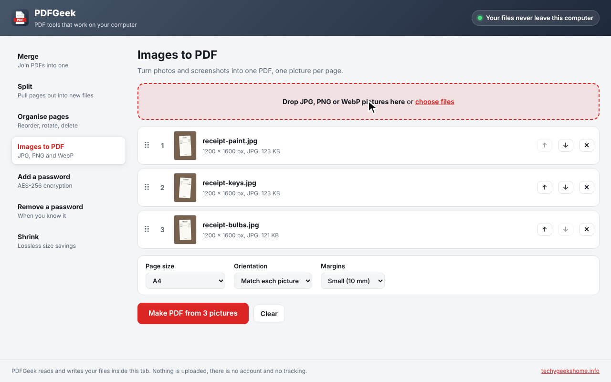Open the Page size dropdown
This screenshot has width=611, height=382.
185,281
